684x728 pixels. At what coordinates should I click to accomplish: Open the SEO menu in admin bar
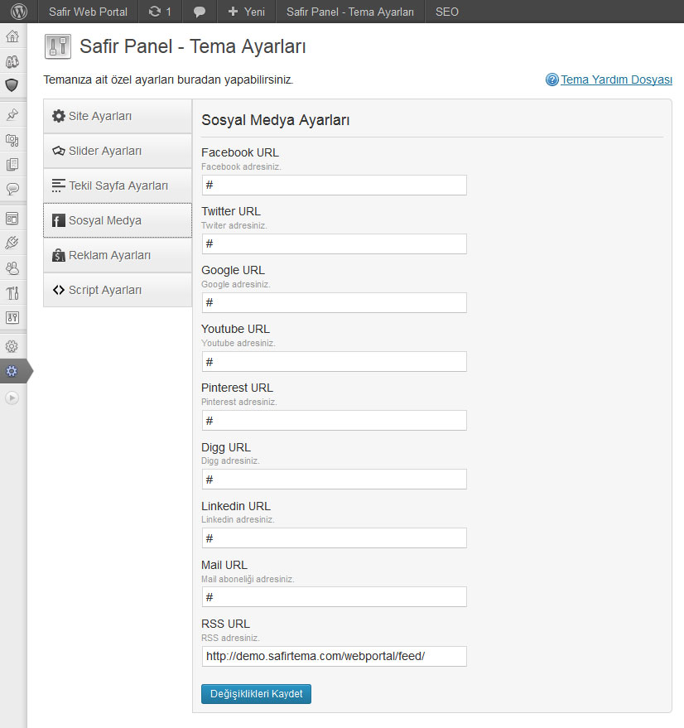point(446,12)
